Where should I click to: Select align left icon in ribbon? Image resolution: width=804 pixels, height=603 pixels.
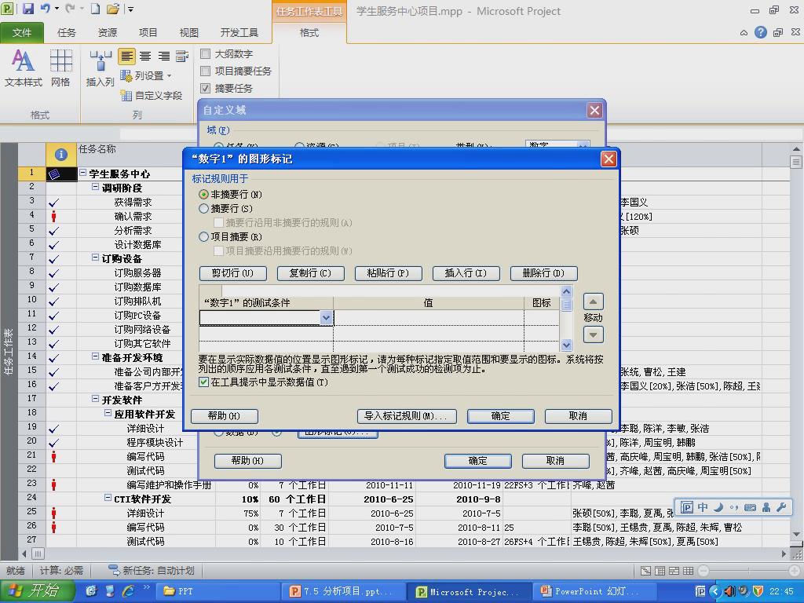pyautogui.click(x=126, y=57)
